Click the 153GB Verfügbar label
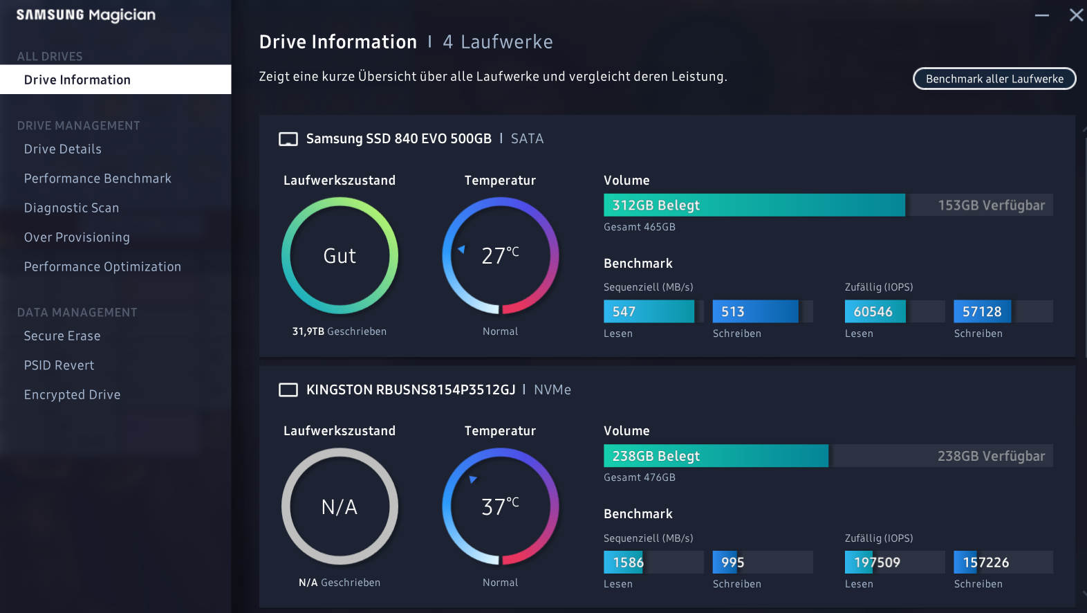The height and width of the screenshot is (613, 1087). [x=991, y=205]
